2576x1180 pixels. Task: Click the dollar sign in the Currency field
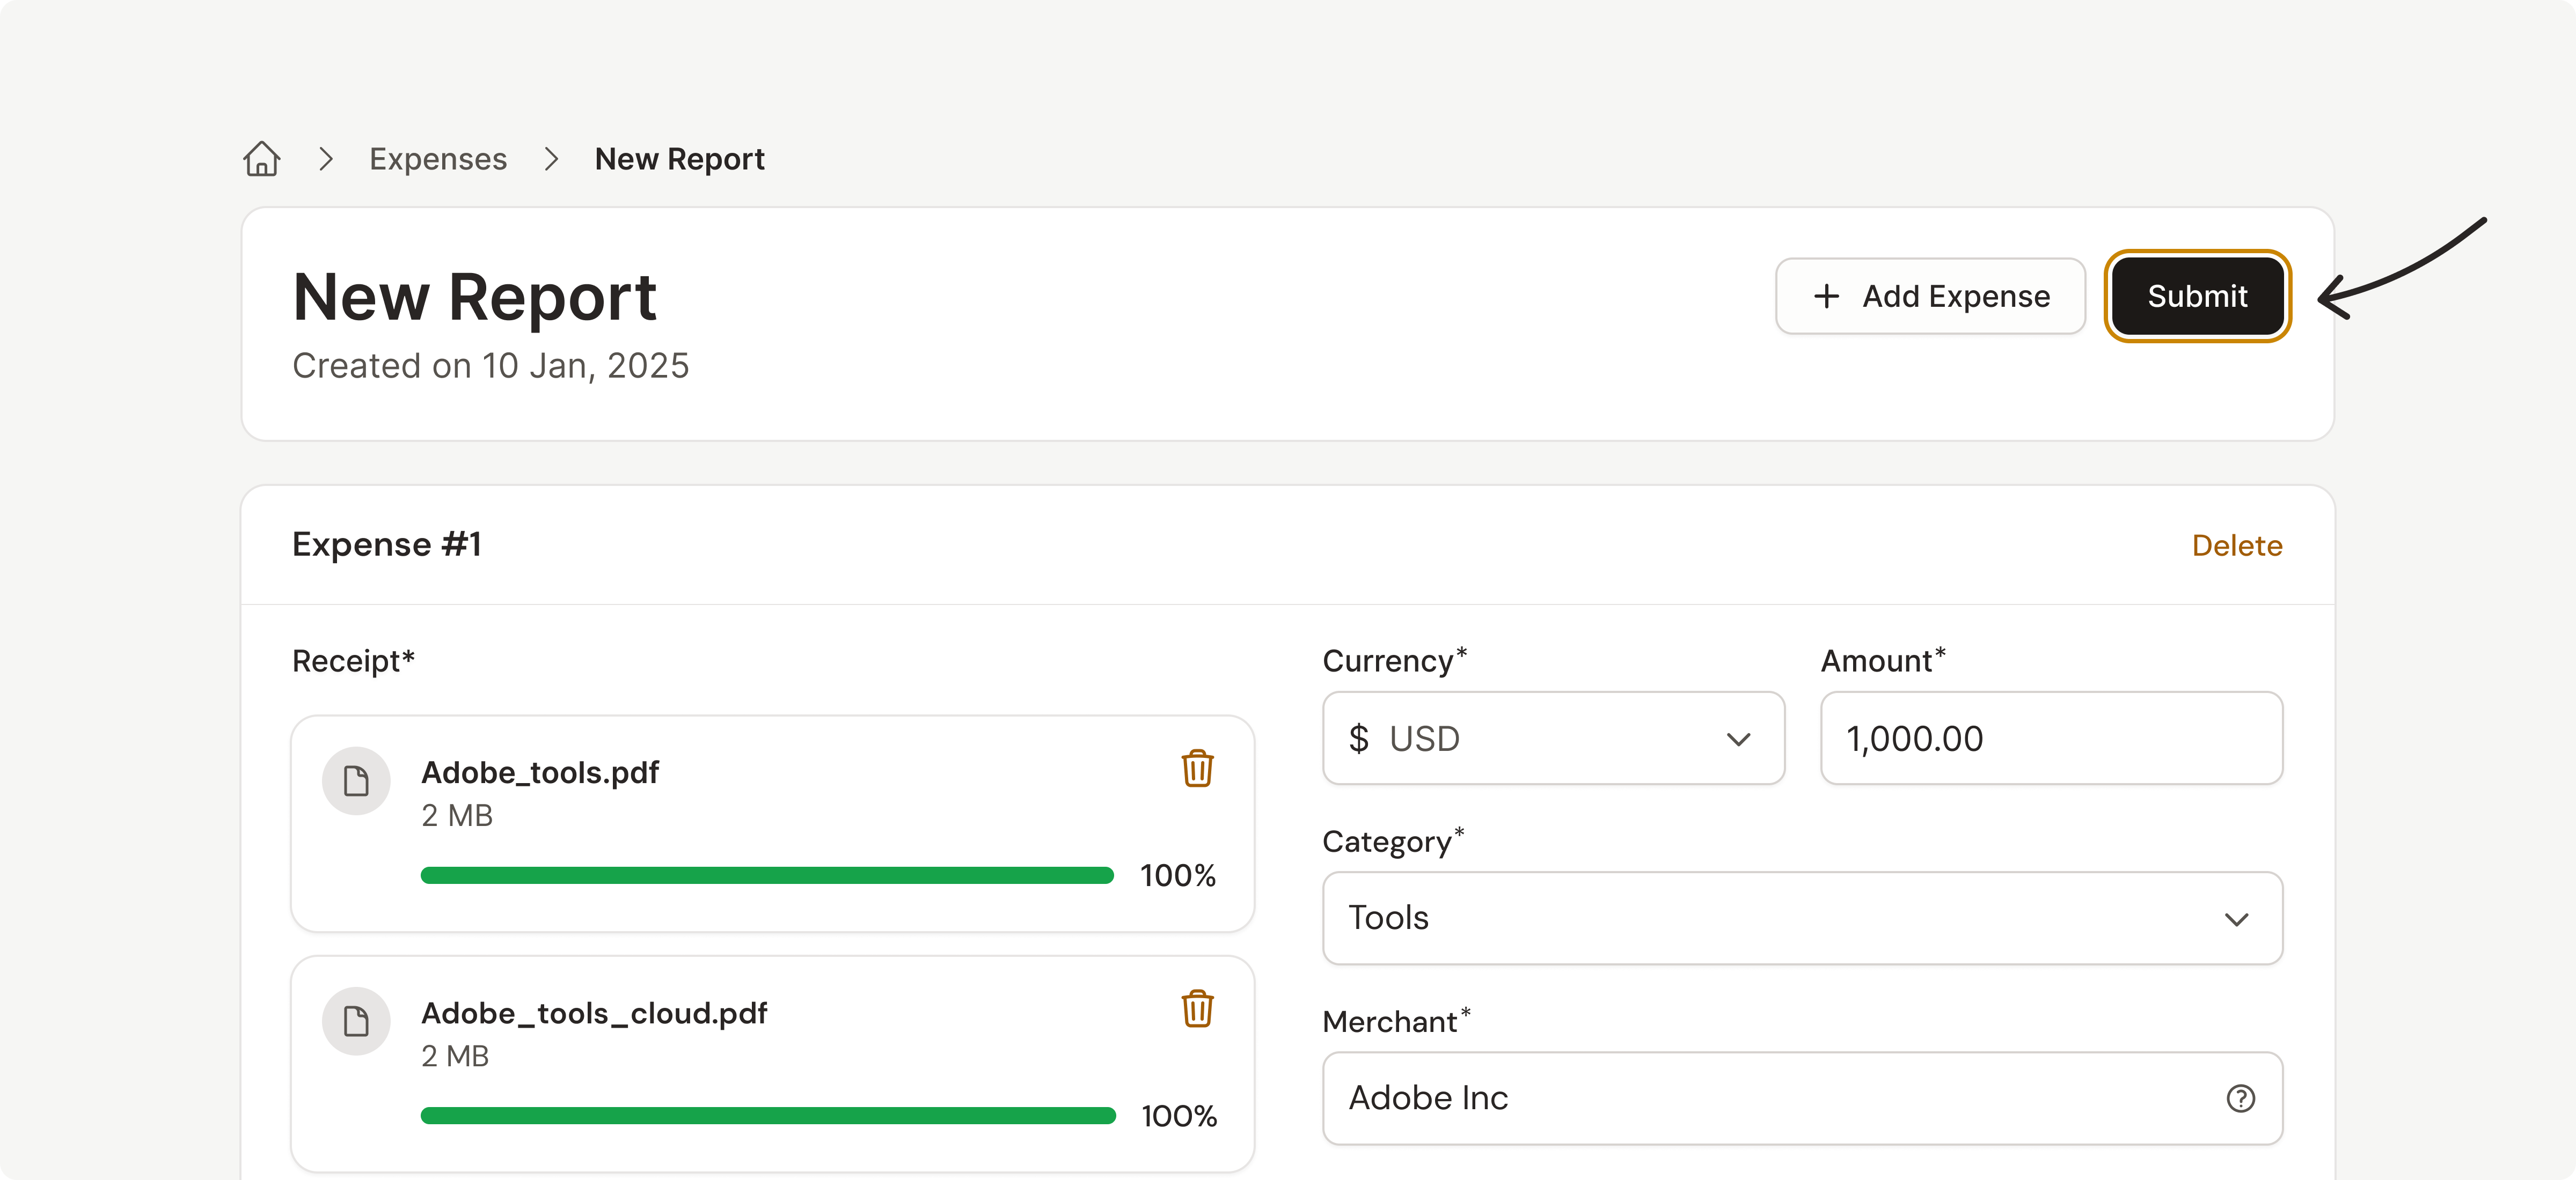tap(1358, 739)
